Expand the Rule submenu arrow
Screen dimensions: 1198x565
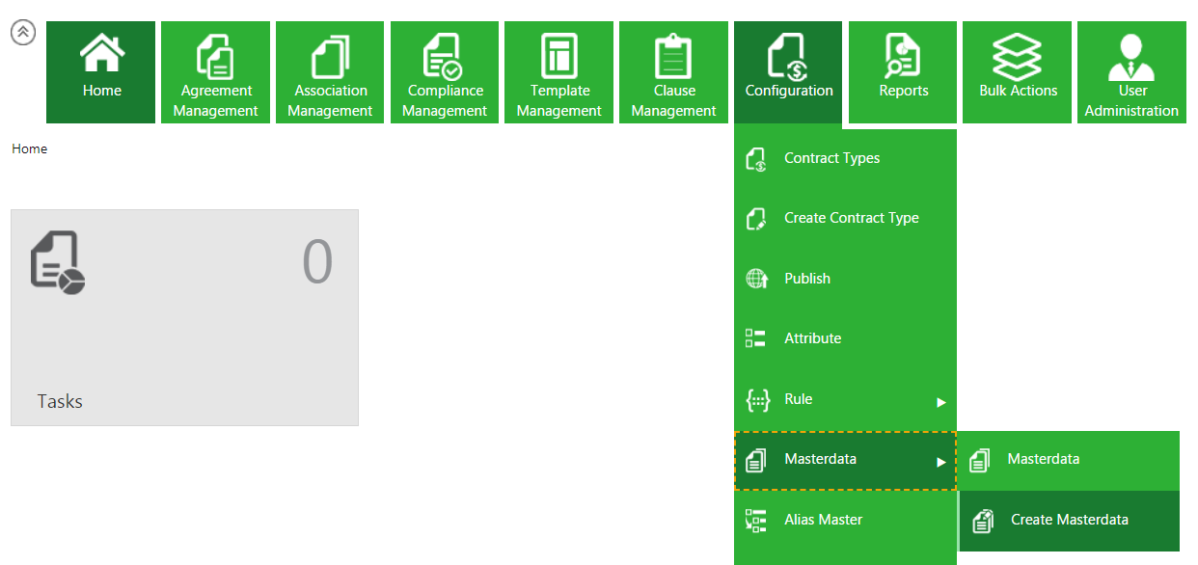click(x=941, y=402)
